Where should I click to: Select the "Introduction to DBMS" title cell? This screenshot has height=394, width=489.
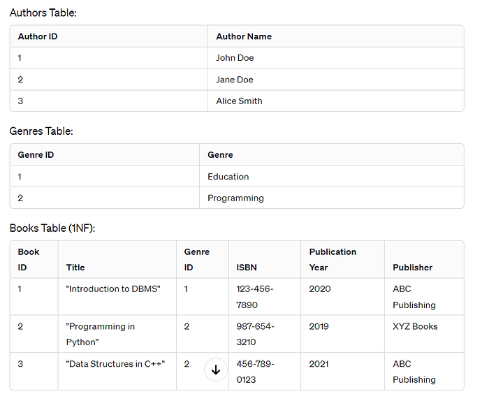point(113,289)
